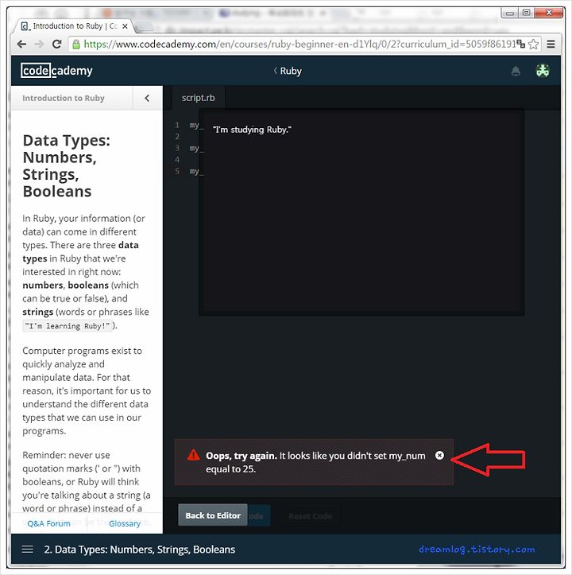The image size is (572, 575).
Task: Click line number 5 in editor gutter
Action: (x=177, y=171)
